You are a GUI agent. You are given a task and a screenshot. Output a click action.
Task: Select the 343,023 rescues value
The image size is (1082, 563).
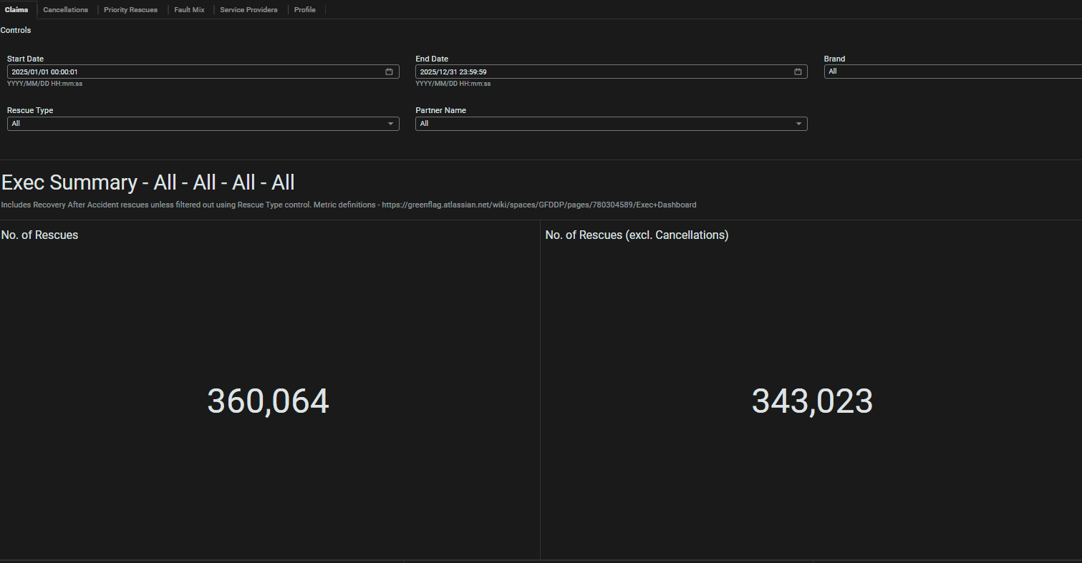[x=812, y=401]
